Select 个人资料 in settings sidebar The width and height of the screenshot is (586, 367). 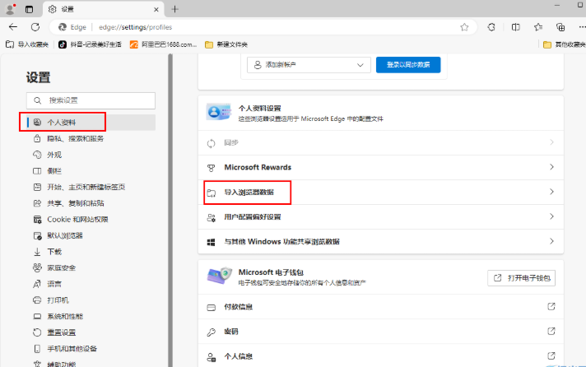click(x=91, y=123)
